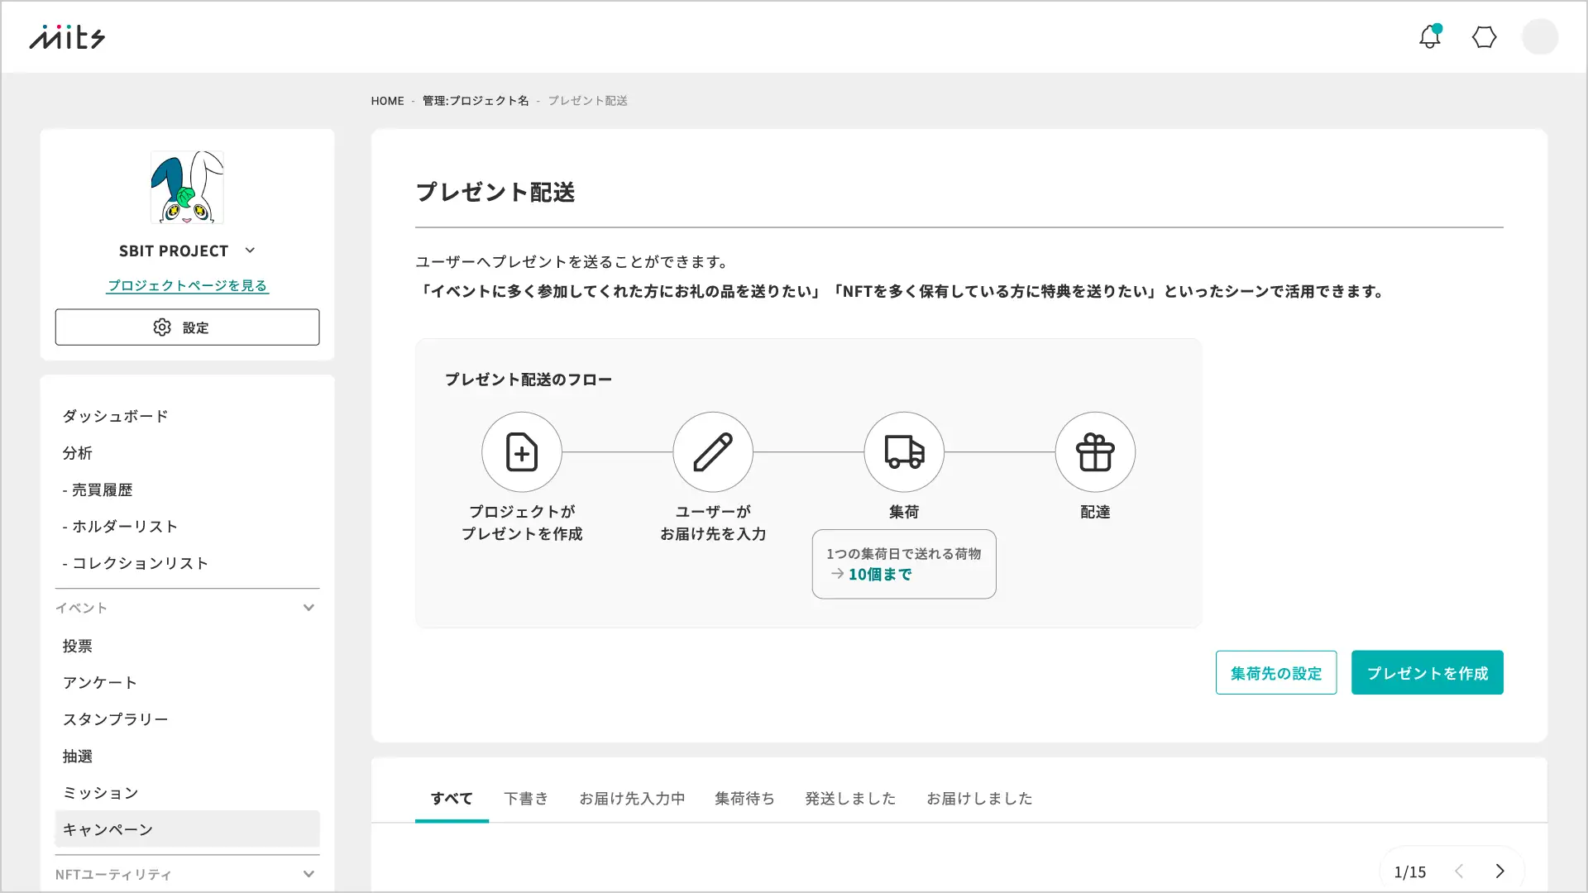This screenshot has height=893, width=1588.
Task: Go to next page arrow
Action: coord(1500,871)
